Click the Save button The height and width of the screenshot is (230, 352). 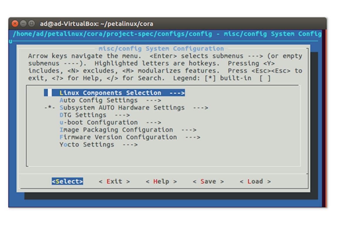pos(208,181)
